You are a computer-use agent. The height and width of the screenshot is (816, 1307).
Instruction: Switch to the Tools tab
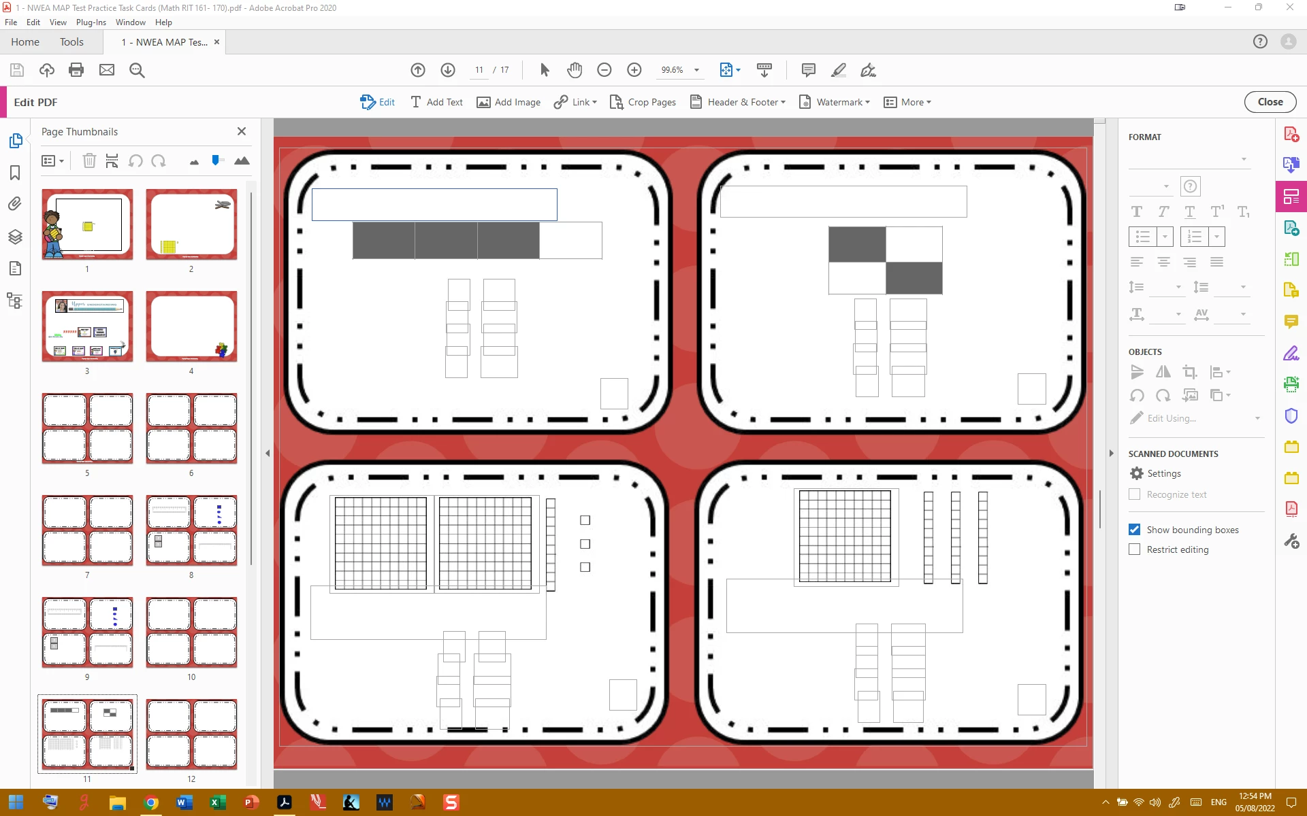tap(71, 42)
